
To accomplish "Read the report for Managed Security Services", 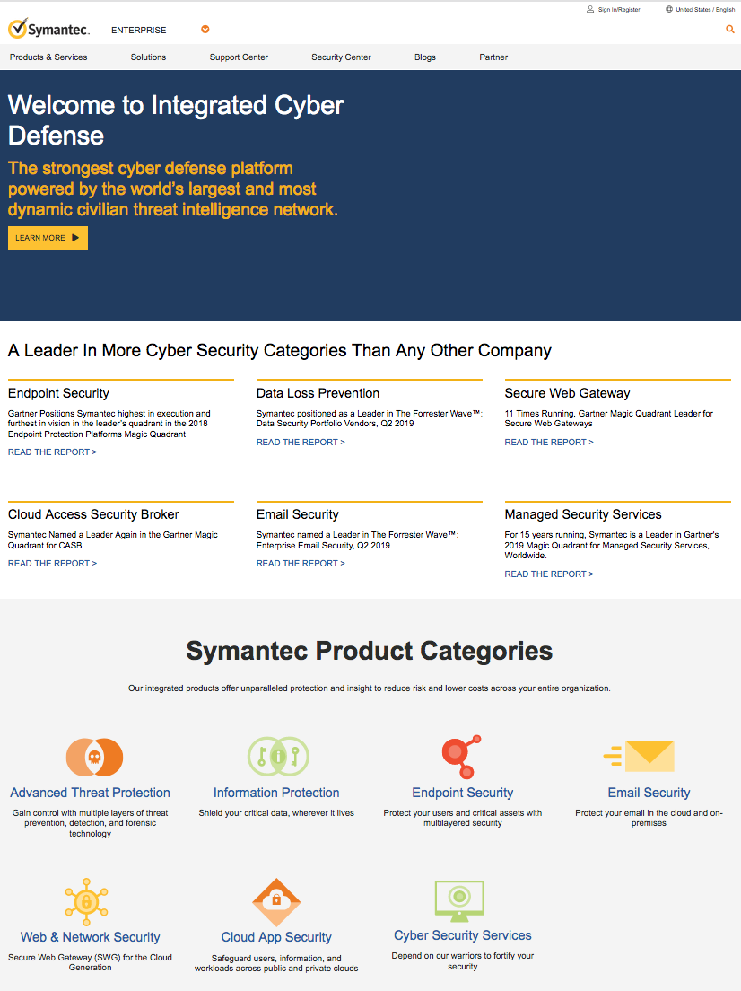I will point(549,574).
